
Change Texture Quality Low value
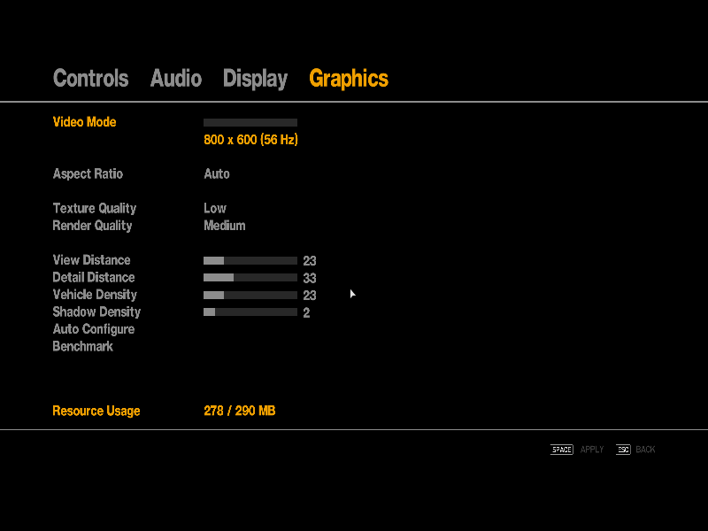pyautogui.click(x=215, y=209)
